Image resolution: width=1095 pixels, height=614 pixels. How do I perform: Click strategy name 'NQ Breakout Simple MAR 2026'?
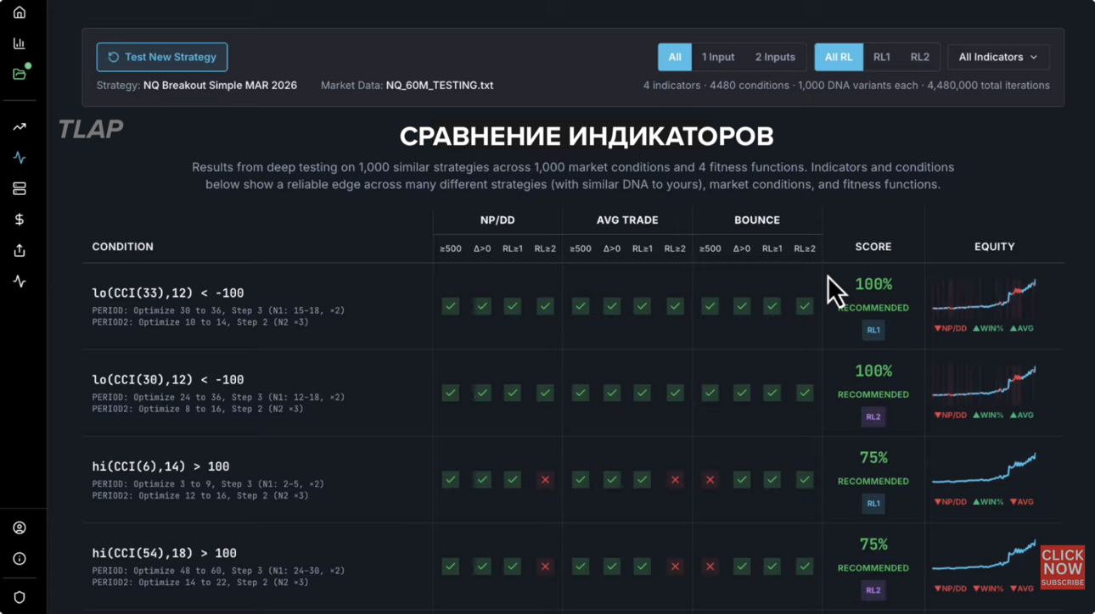pyautogui.click(x=220, y=86)
